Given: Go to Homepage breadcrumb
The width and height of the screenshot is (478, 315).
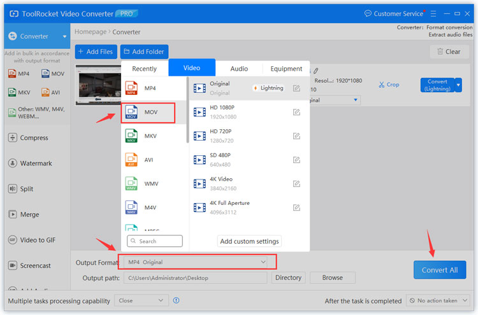Looking at the screenshot, I should coord(91,32).
